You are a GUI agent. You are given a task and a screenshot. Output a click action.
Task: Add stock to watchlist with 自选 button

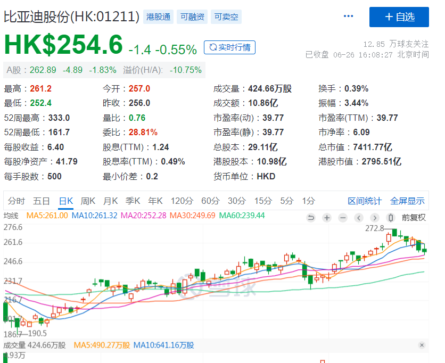(399, 17)
